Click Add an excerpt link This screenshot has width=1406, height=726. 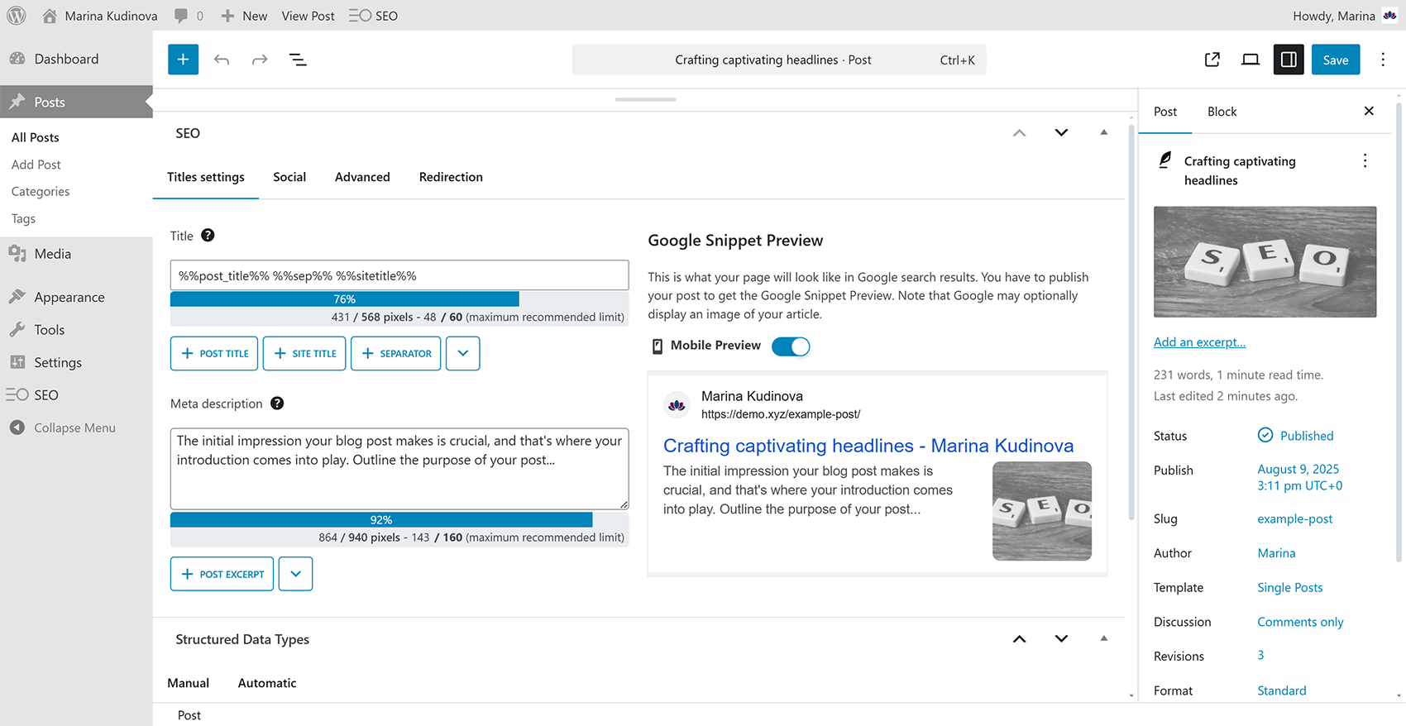click(x=1199, y=342)
